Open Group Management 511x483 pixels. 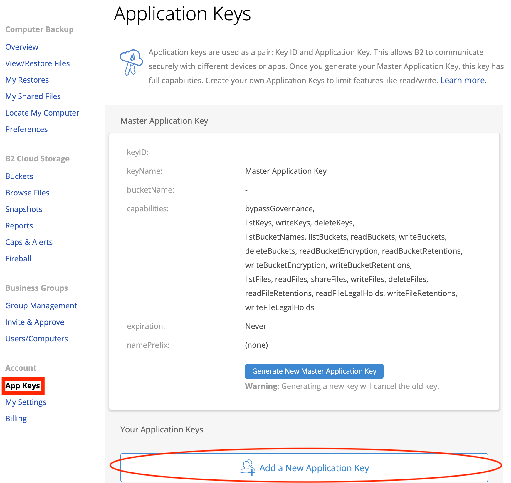[x=41, y=306]
